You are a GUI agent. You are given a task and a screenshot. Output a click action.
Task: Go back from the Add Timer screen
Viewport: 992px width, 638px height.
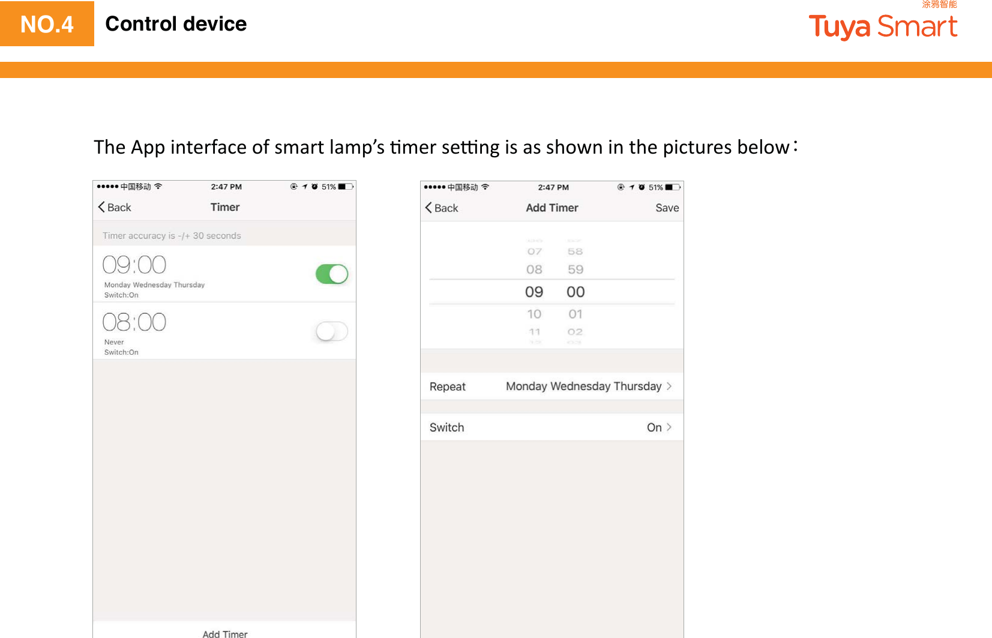click(442, 208)
